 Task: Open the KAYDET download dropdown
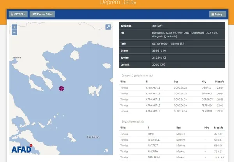18,14
